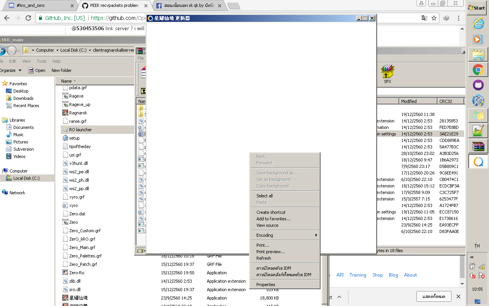The image size is (489, 306).
Task: Launch the Ragnarok Online desktop icon
Action: (478, 100)
